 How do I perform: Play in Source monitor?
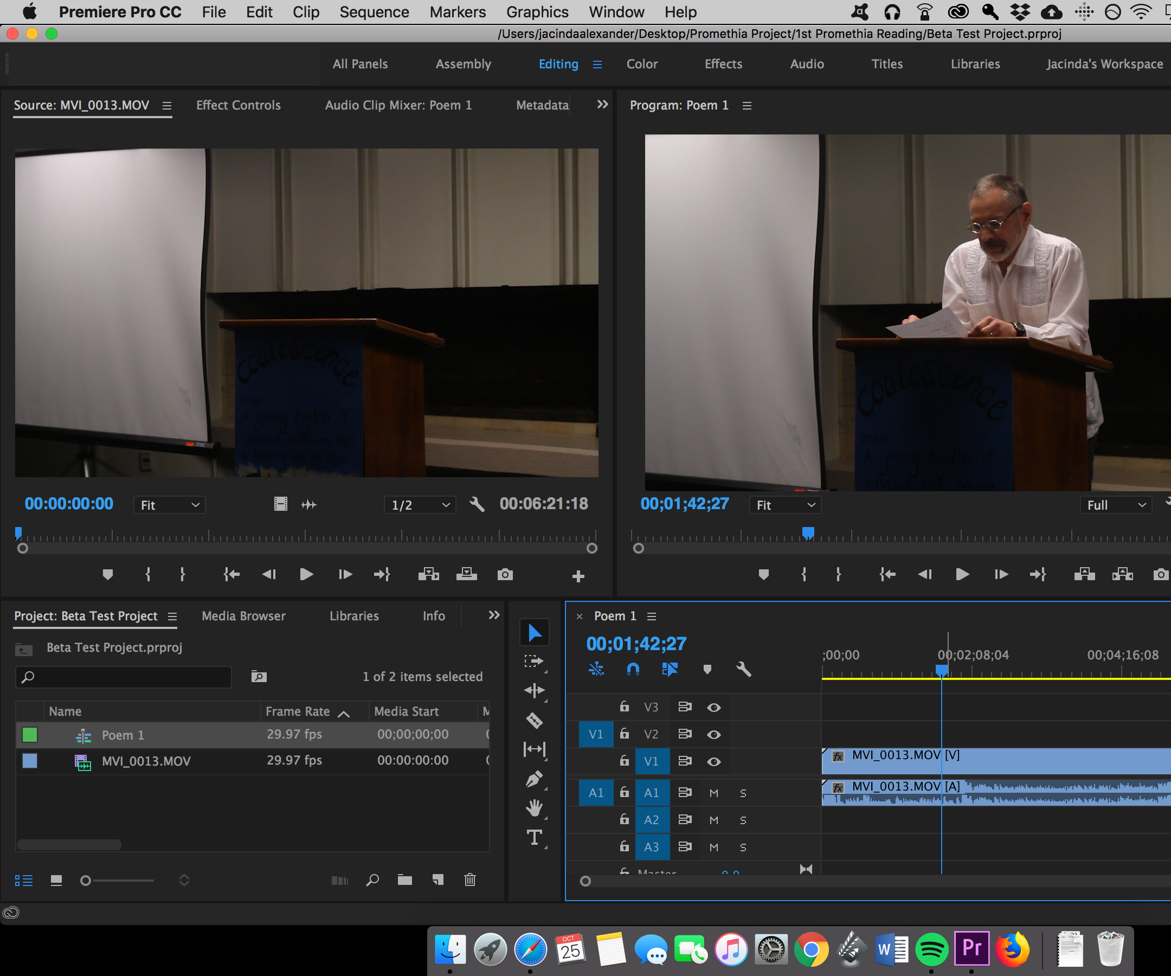(x=306, y=574)
